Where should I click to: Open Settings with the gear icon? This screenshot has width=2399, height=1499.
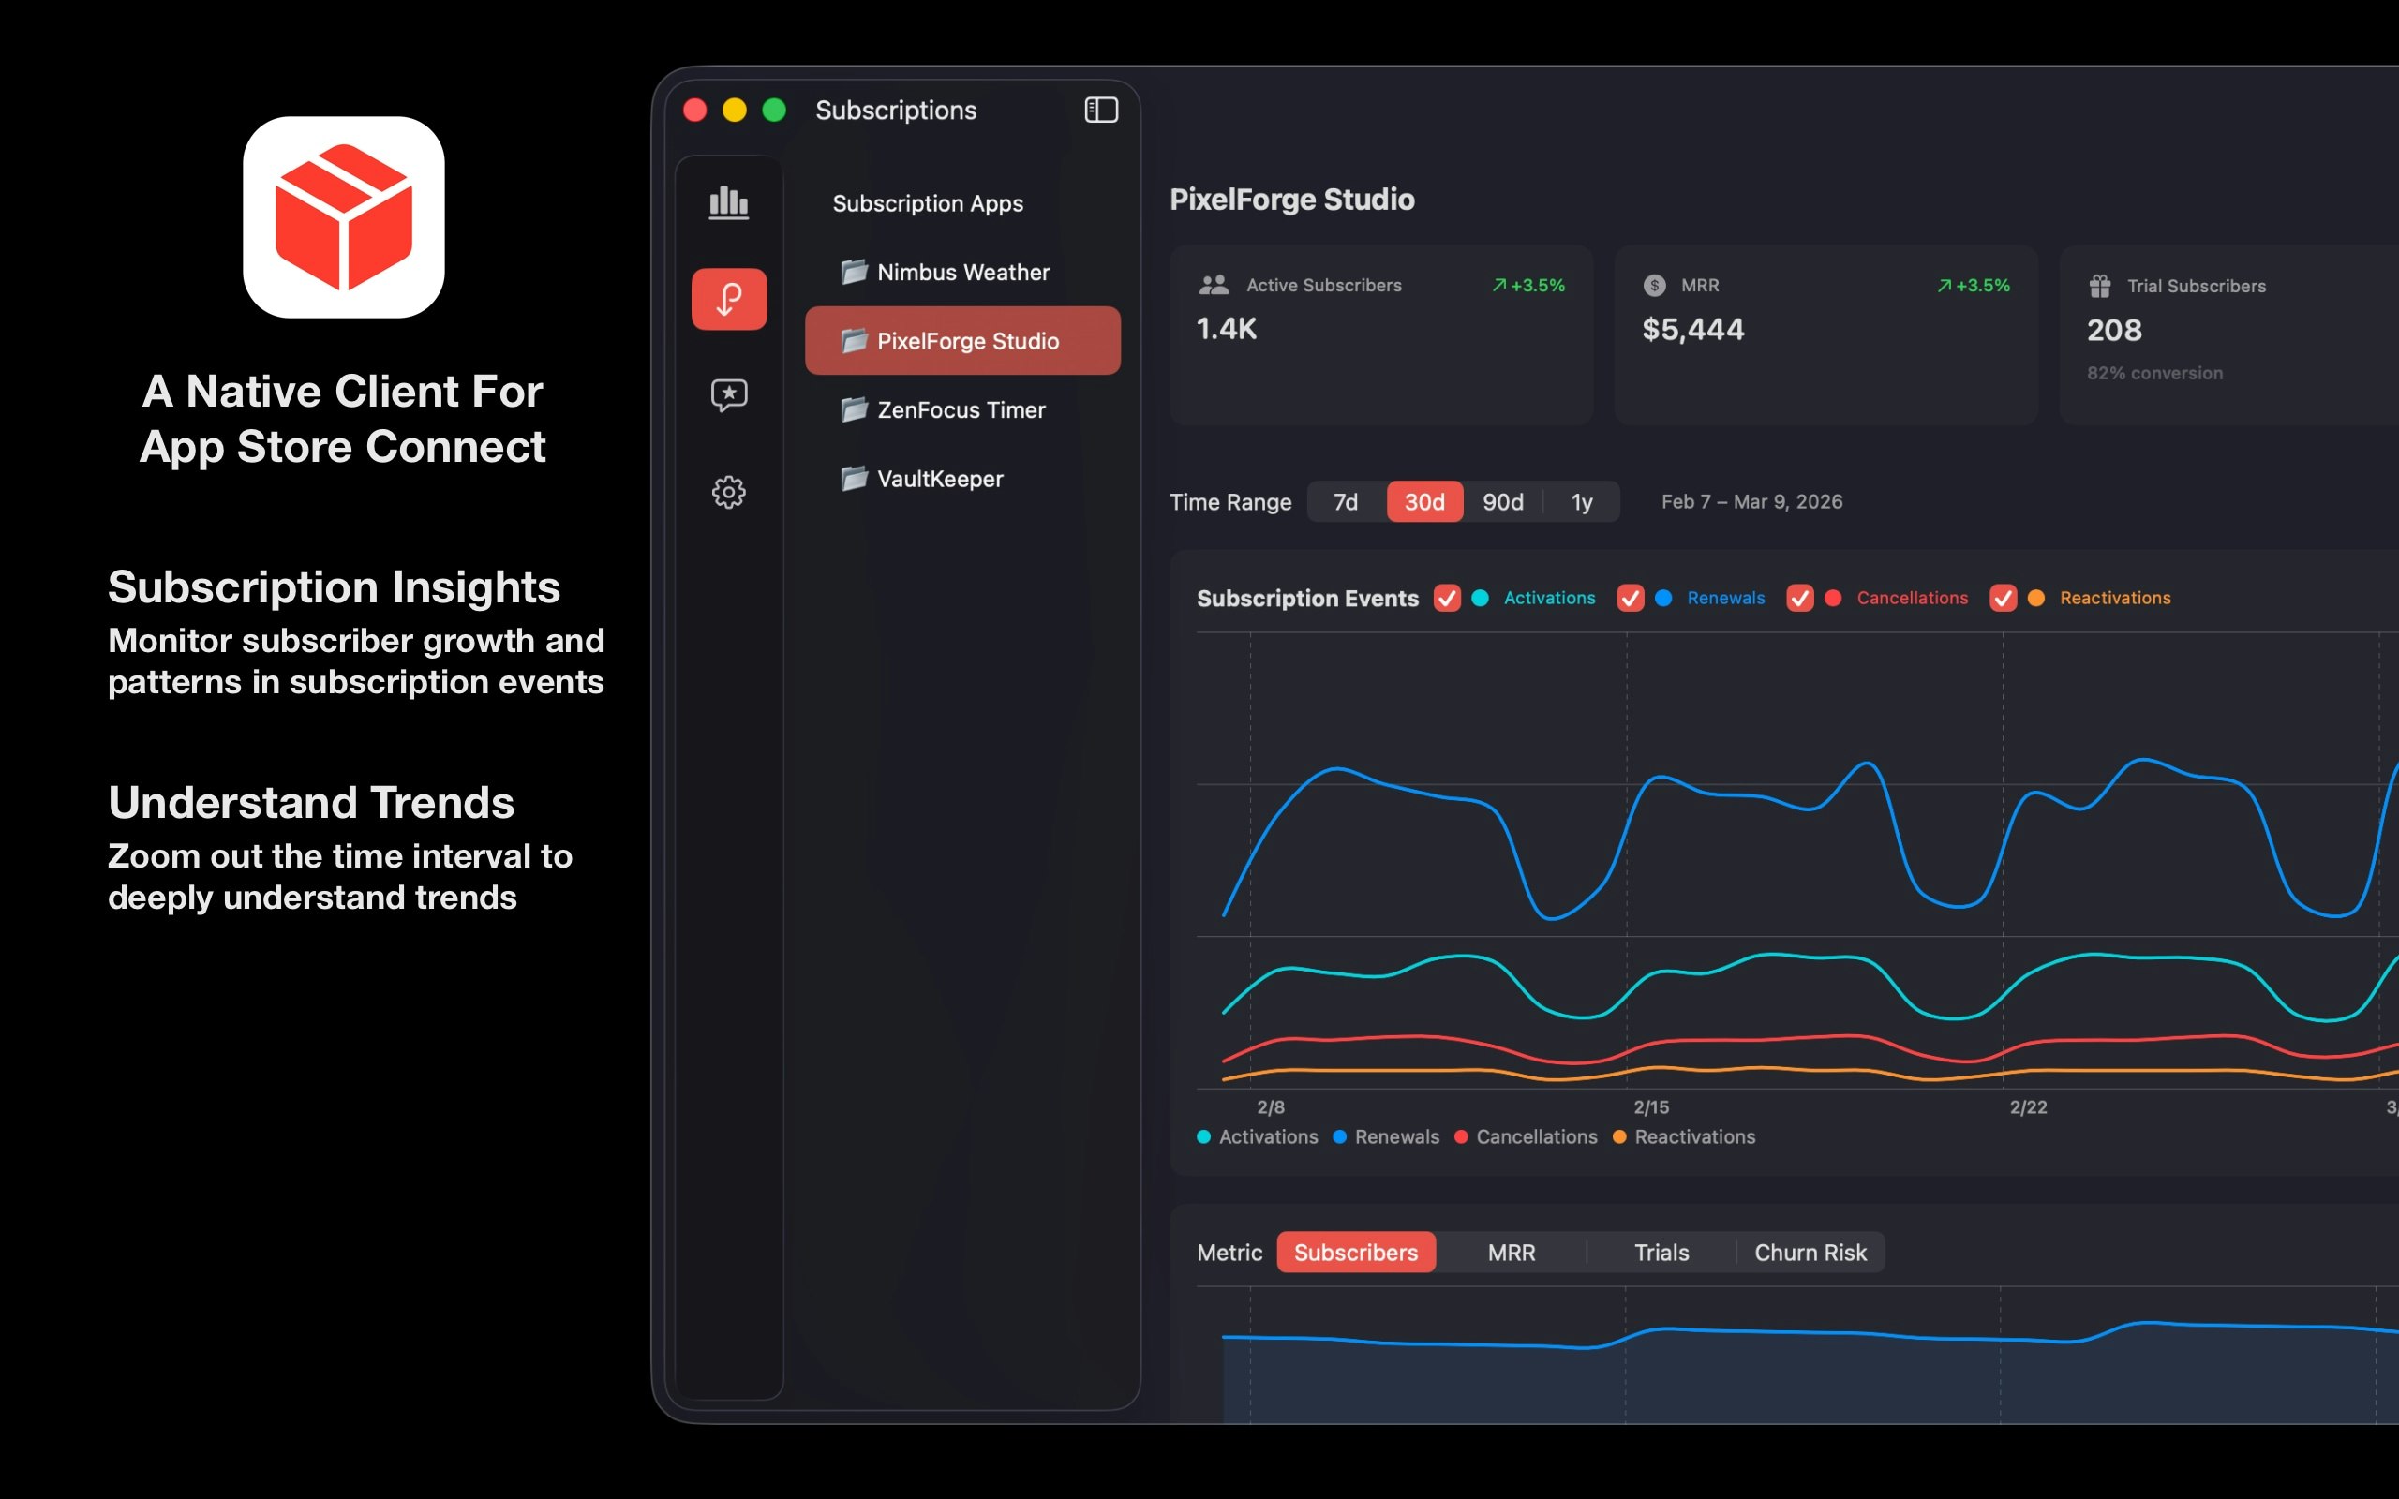pyautogui.click(x=729, y=492)
